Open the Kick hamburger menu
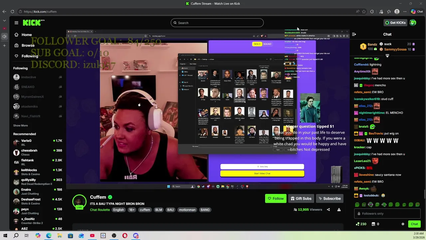 (x=16, y=23)
